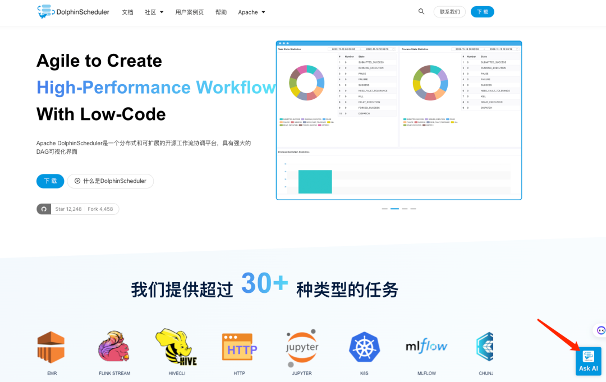Image resolution: width=606 pixels, height=382 pixels.
Task: Go to the fourth carousel slide indicator
Action: tap(413, 209)
